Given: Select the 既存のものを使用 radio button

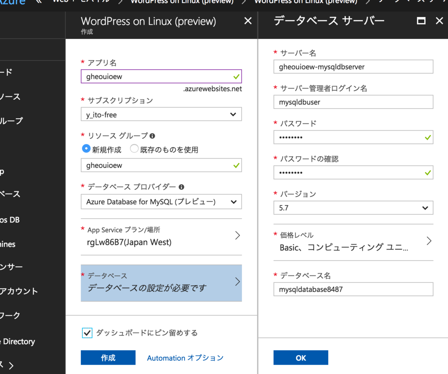Looking at the screenshot, I should (134, 149).
